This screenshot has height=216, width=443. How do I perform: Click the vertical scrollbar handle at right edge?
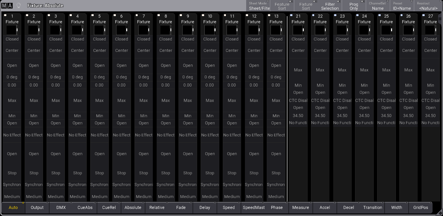click(440, 19)
